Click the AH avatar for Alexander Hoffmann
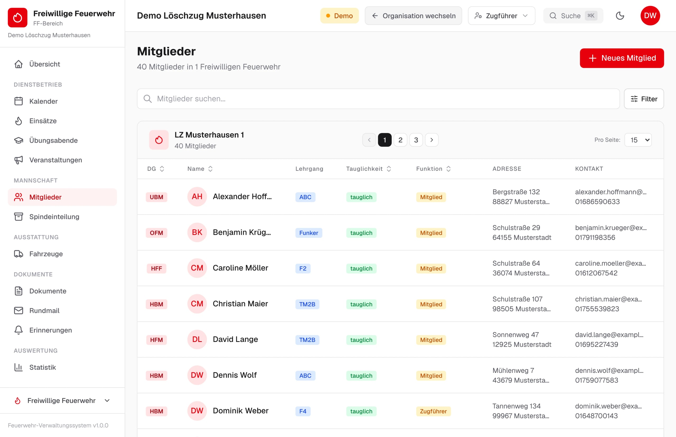The height and width of the screenshot is (437, 676). [197, 197]
